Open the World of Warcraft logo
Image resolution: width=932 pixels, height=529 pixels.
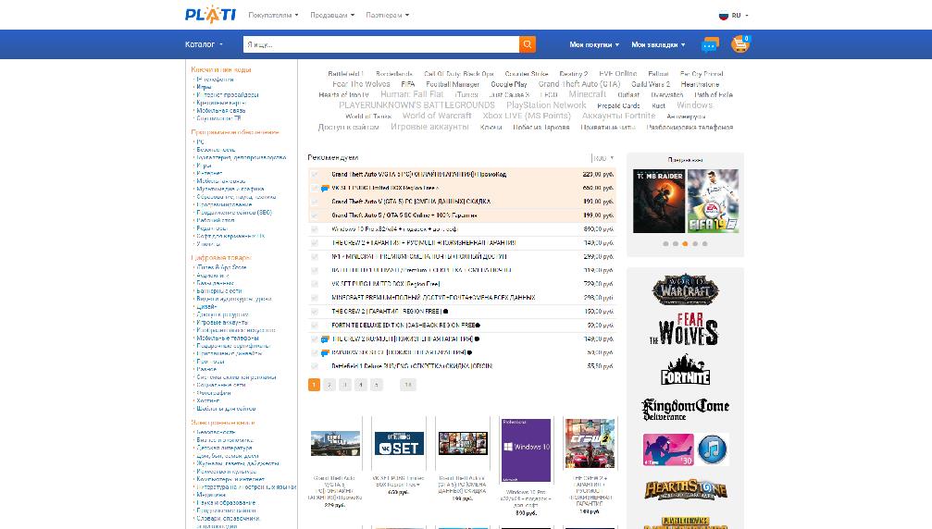click(x=685, y=289)
